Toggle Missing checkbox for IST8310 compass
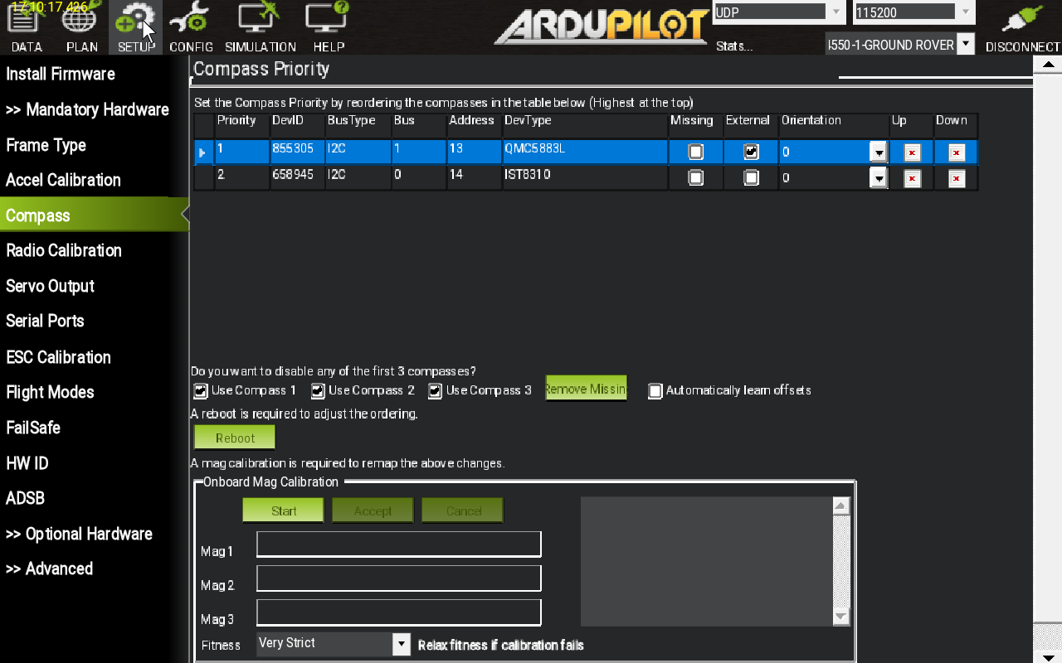The height and width of the screenshot is (663, 1062). (x=695, y=178)
